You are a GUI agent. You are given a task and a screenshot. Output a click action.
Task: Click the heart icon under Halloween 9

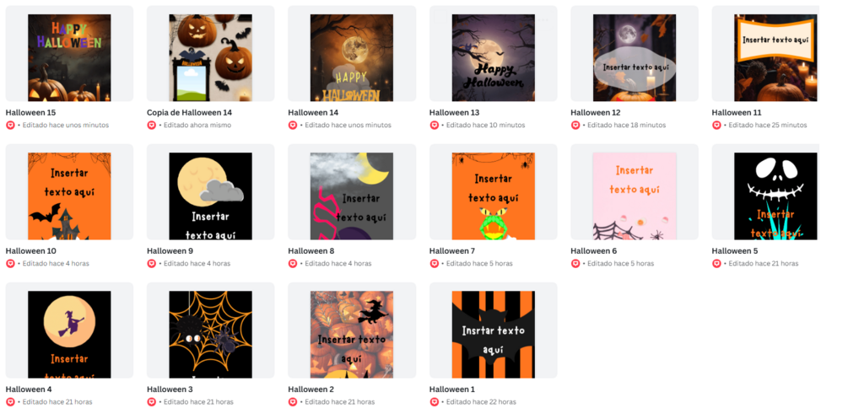click(151, 264)
